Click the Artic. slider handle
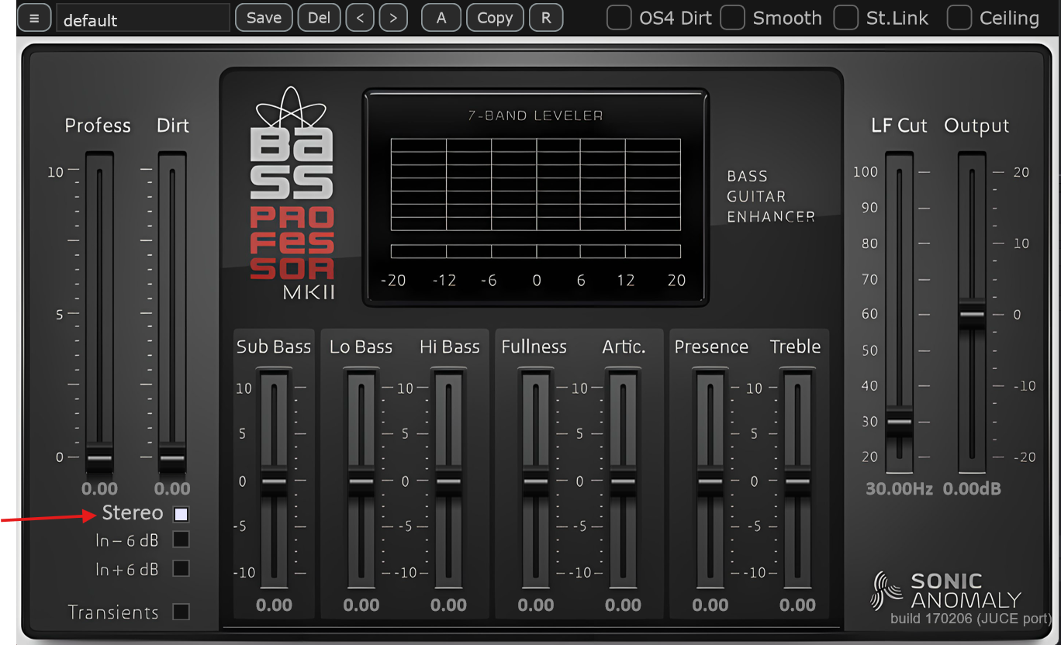This screenshot has width=1061, height=645. [x=623, y=481]
